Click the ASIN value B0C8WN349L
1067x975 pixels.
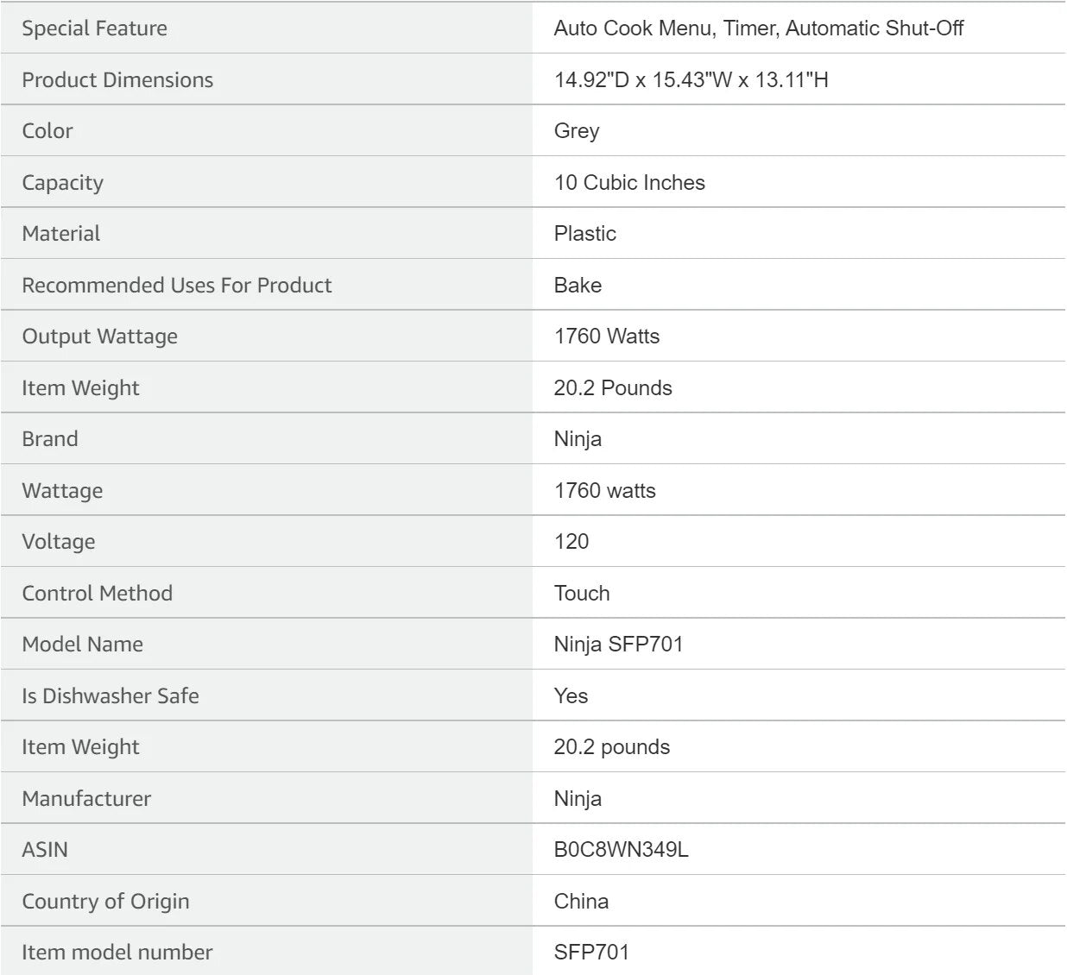click(621, 850)
